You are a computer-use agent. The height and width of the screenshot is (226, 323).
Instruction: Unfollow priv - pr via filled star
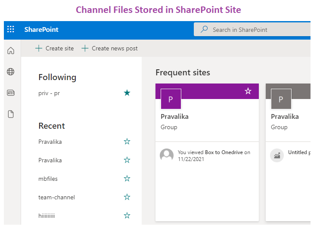coord(127,93)
